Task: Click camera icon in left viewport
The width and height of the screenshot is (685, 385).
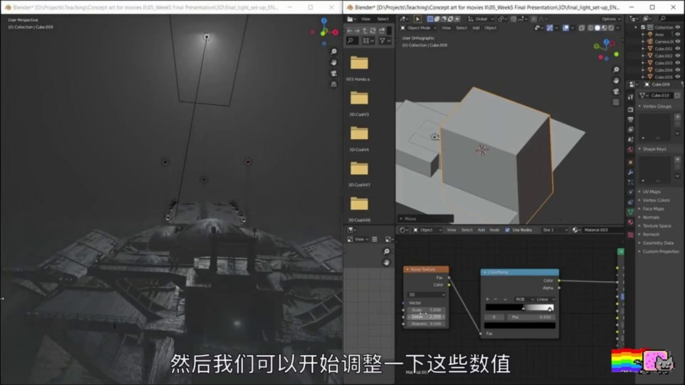Action: click(x=334, y=73)
